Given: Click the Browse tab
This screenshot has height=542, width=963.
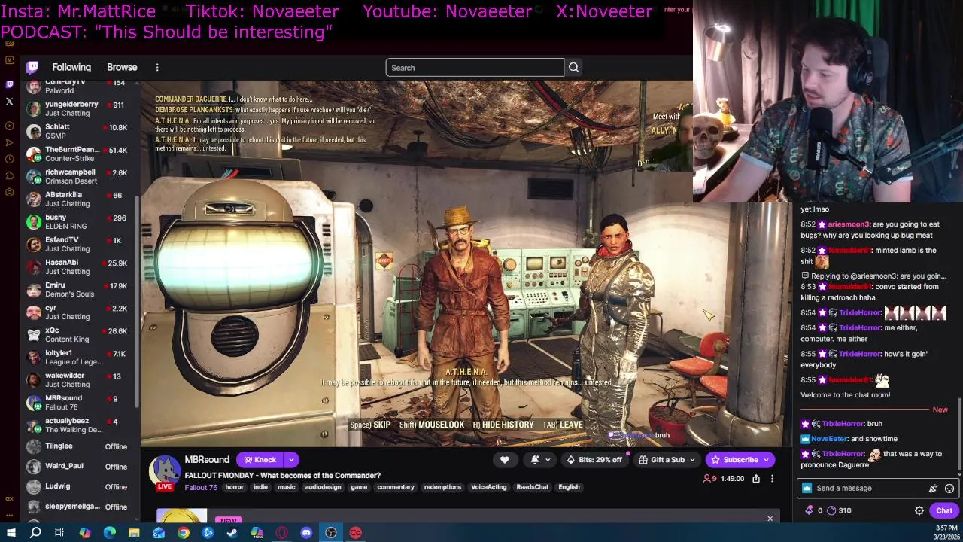Looking at the screenshot, I should pos(122,68).
